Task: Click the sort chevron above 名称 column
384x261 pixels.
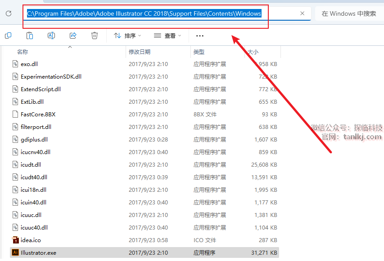Action: click(70, 46)
